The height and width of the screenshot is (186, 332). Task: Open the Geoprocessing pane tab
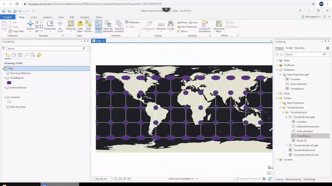click(x=293, y=179)
